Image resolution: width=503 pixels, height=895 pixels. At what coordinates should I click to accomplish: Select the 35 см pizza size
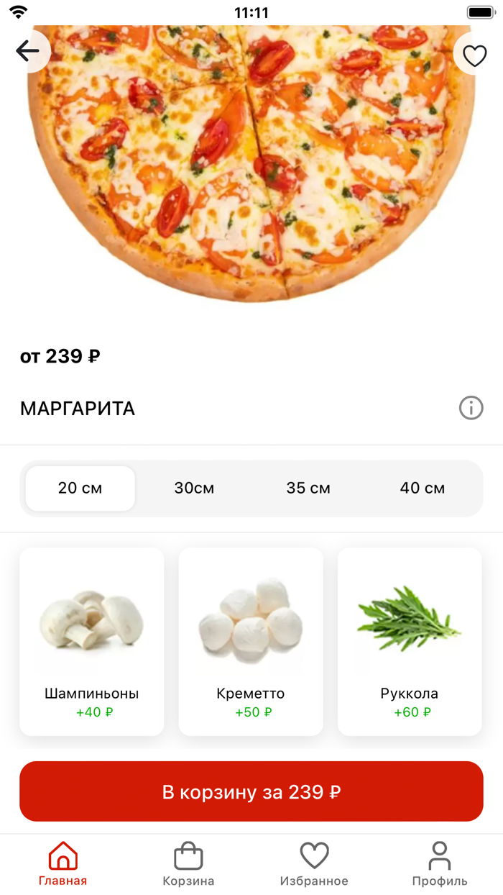coord(307,488)
